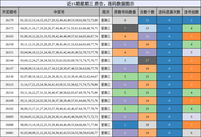Click missed count 0 for issue 26123

point(169,85)
